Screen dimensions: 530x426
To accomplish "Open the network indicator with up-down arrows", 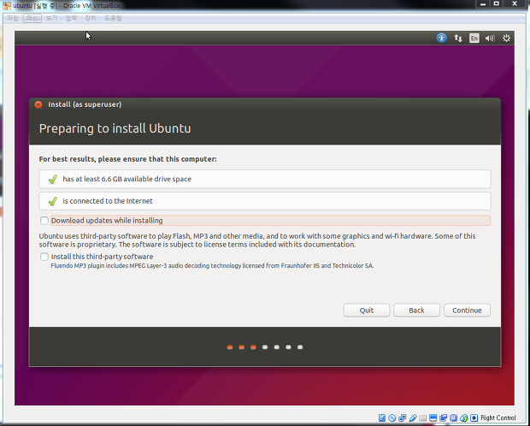I will point(458,38).
